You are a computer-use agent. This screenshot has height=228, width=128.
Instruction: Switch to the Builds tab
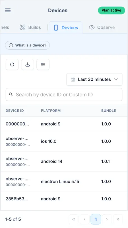(30, 27)
